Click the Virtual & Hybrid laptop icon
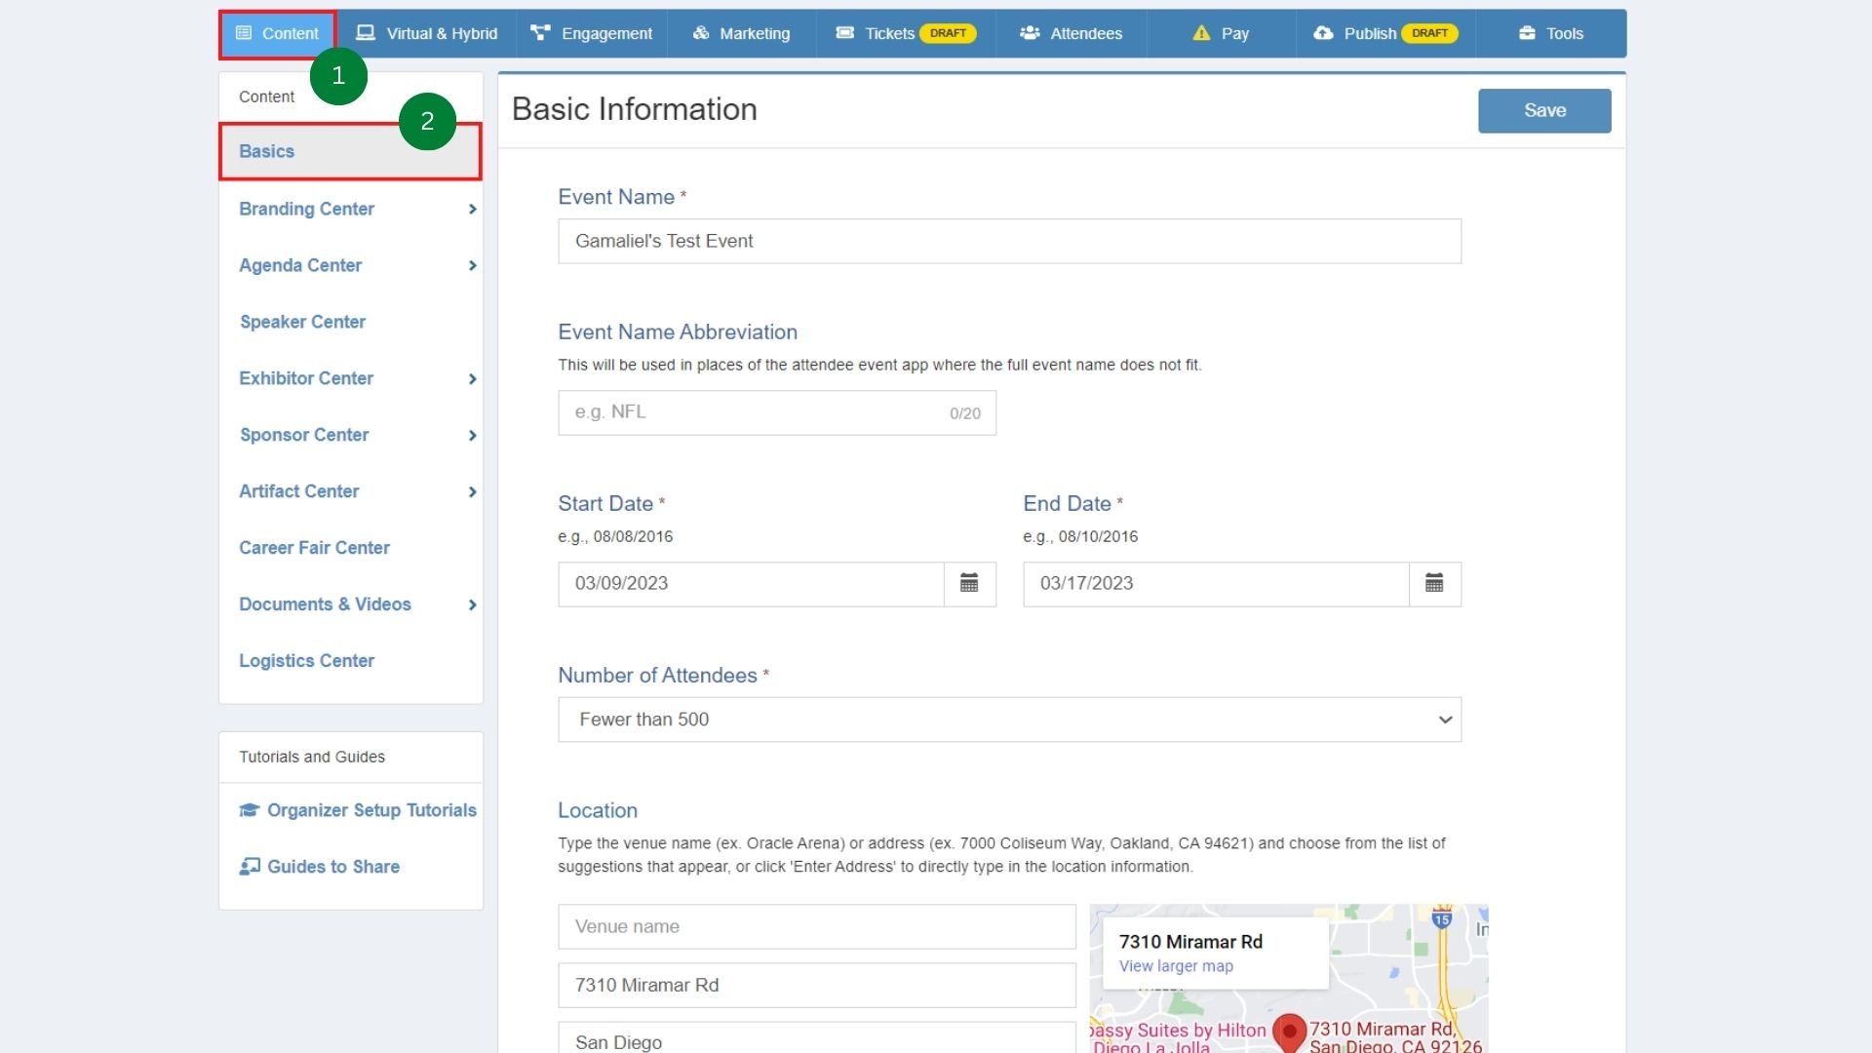The height and width of the screenshot is (1053, 1872). pyautogui.click(x=366, y=33)
